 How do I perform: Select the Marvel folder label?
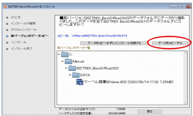[78, 61]
